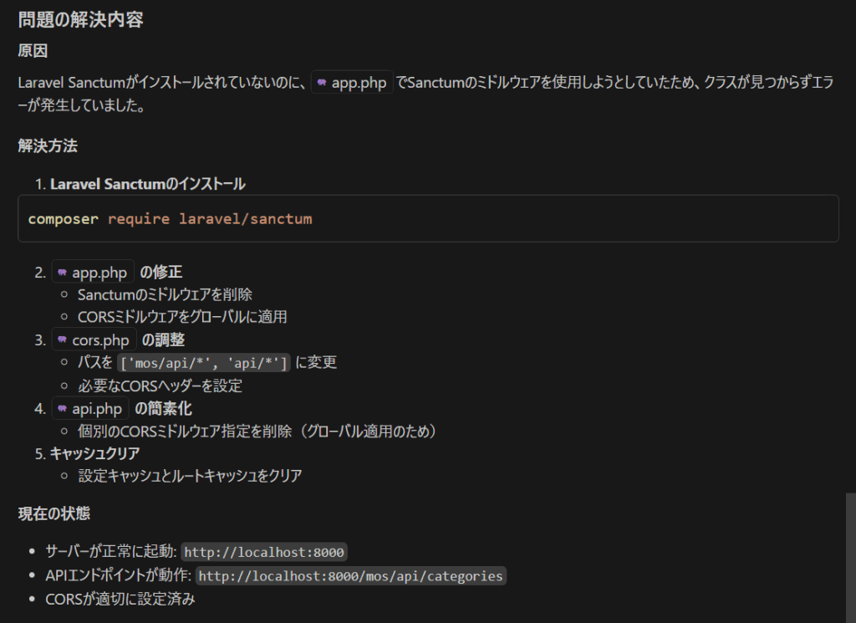Click the キャッシュクリア step title

94,453
